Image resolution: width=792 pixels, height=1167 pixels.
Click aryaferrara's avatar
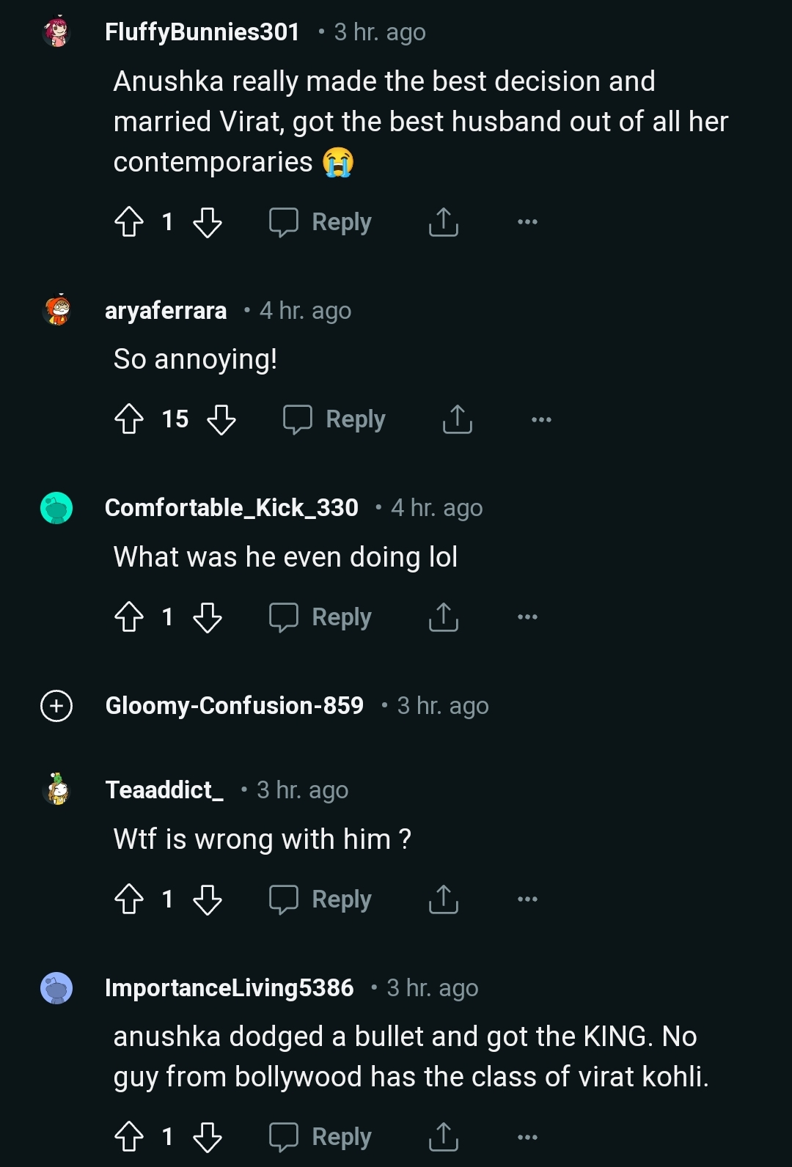click(56, 310)
